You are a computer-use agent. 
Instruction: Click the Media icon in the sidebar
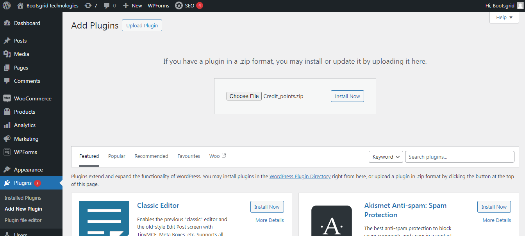7,54
